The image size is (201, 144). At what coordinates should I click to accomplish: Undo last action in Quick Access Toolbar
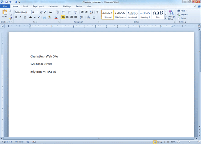(x=10, y=2)
